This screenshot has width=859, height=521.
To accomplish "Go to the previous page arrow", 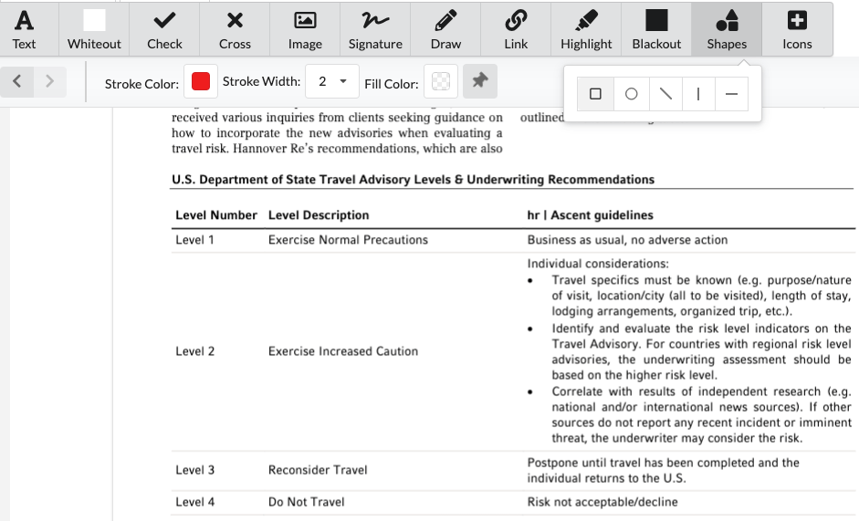I will click(x=17, y=81).
